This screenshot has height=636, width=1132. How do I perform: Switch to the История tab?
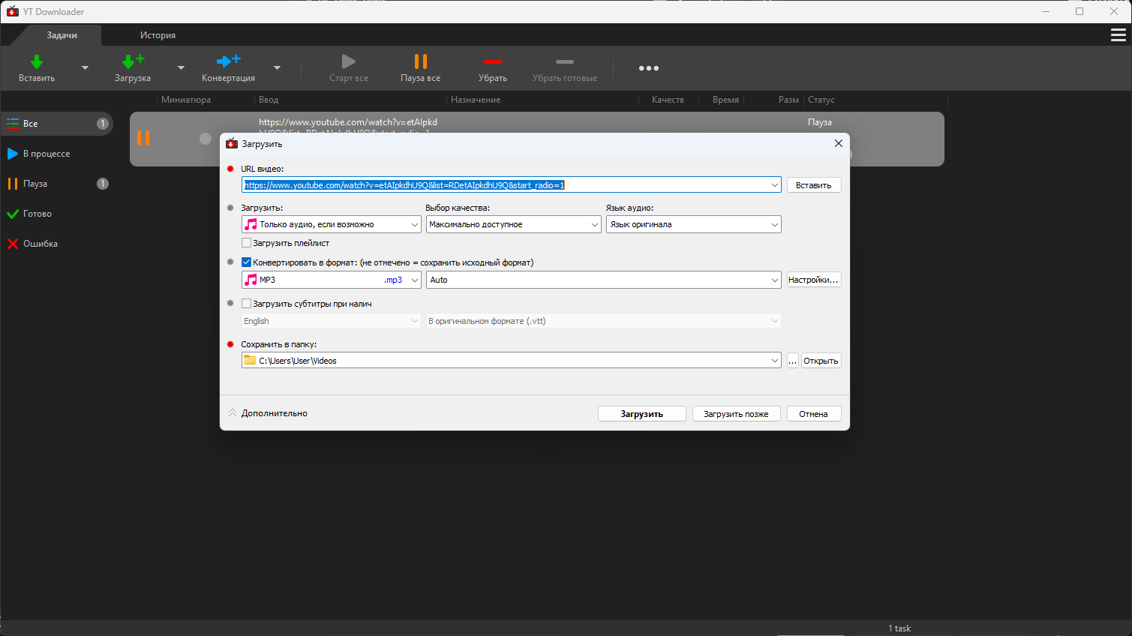pos(158,35)
